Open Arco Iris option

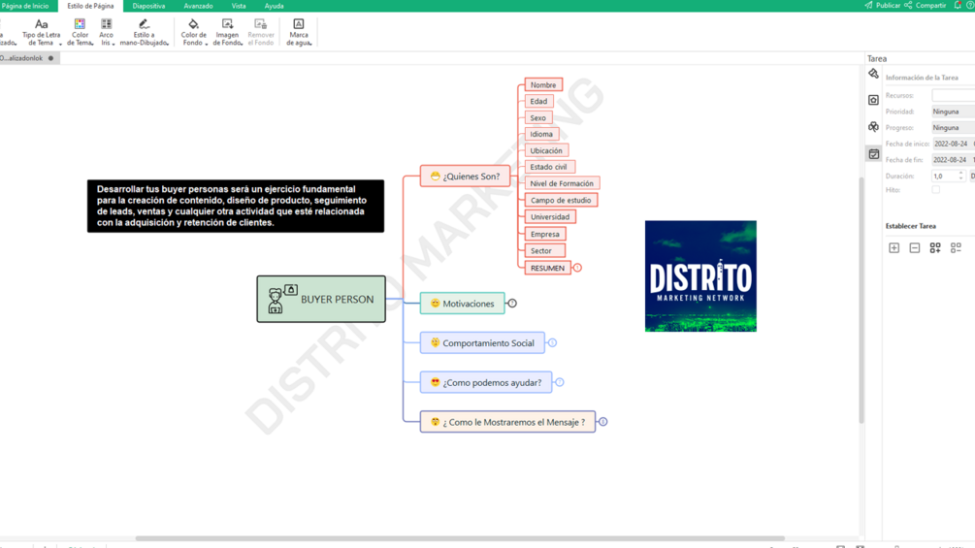[x=107, y=32]
